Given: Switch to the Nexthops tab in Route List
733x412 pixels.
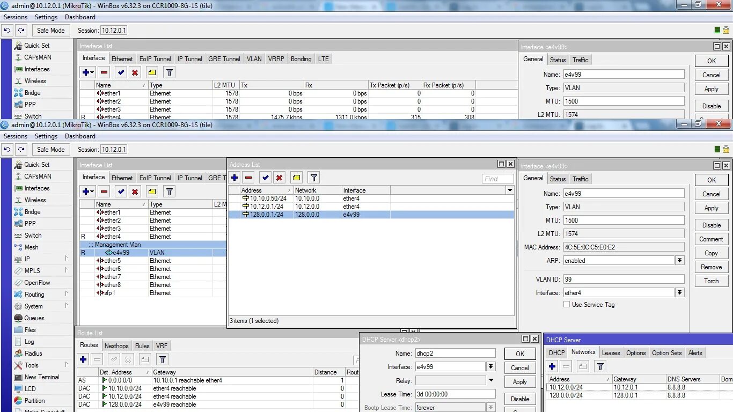Looking at the screenshot, I should point(116,345).
